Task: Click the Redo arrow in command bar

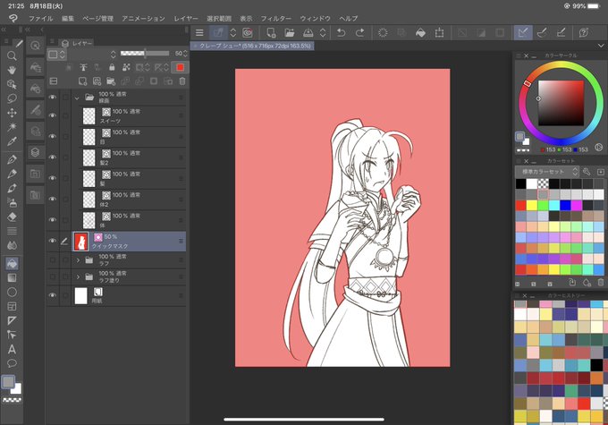Action: (359, 33)
